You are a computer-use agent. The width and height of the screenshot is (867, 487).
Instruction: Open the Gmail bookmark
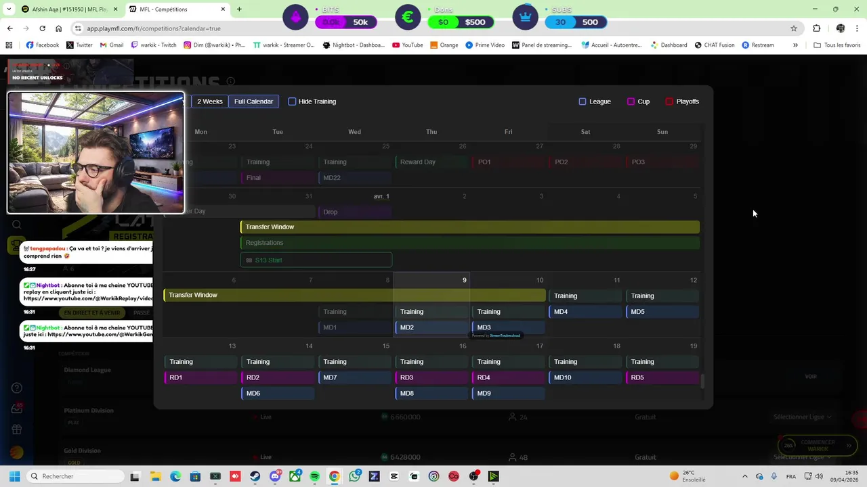(112, 45)
